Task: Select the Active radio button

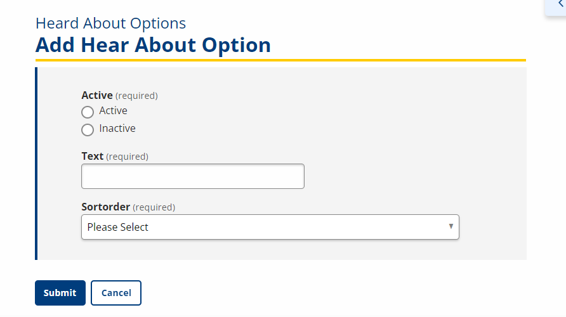Action: point(88,112)
